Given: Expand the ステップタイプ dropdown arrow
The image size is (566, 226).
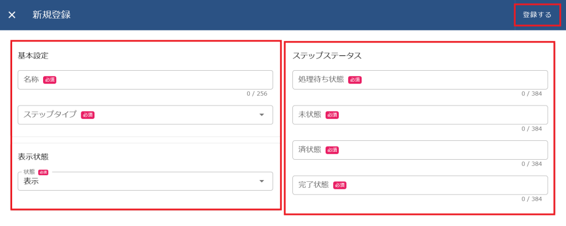Looking at the screenshot, I should click(261, 115).
